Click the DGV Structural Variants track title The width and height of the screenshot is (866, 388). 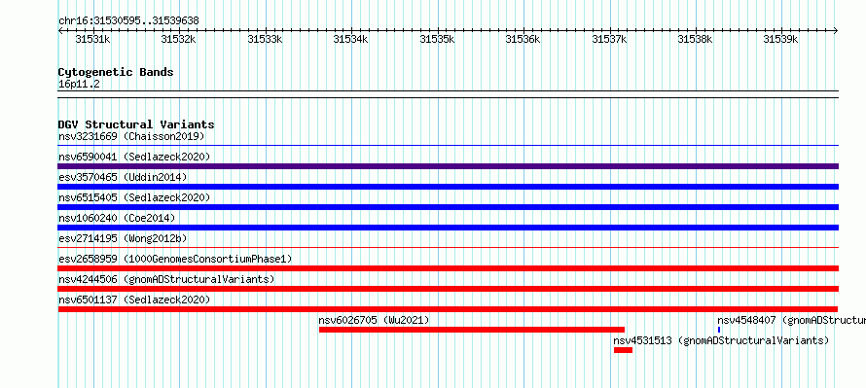pos(136,124)
